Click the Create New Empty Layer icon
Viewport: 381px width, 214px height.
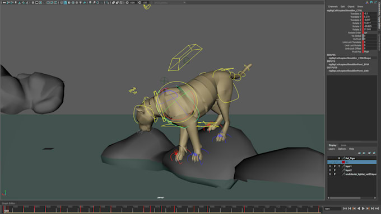pyautogui.click(x=369, y=153)
